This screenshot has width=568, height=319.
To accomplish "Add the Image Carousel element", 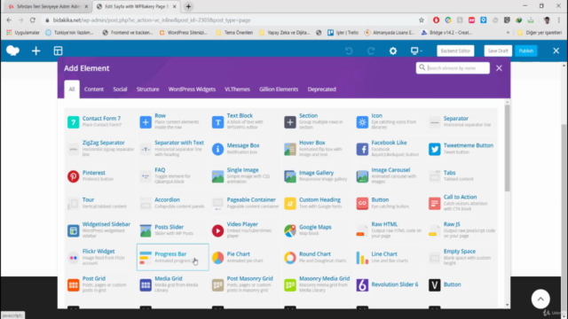I will (x=390, y=175).
